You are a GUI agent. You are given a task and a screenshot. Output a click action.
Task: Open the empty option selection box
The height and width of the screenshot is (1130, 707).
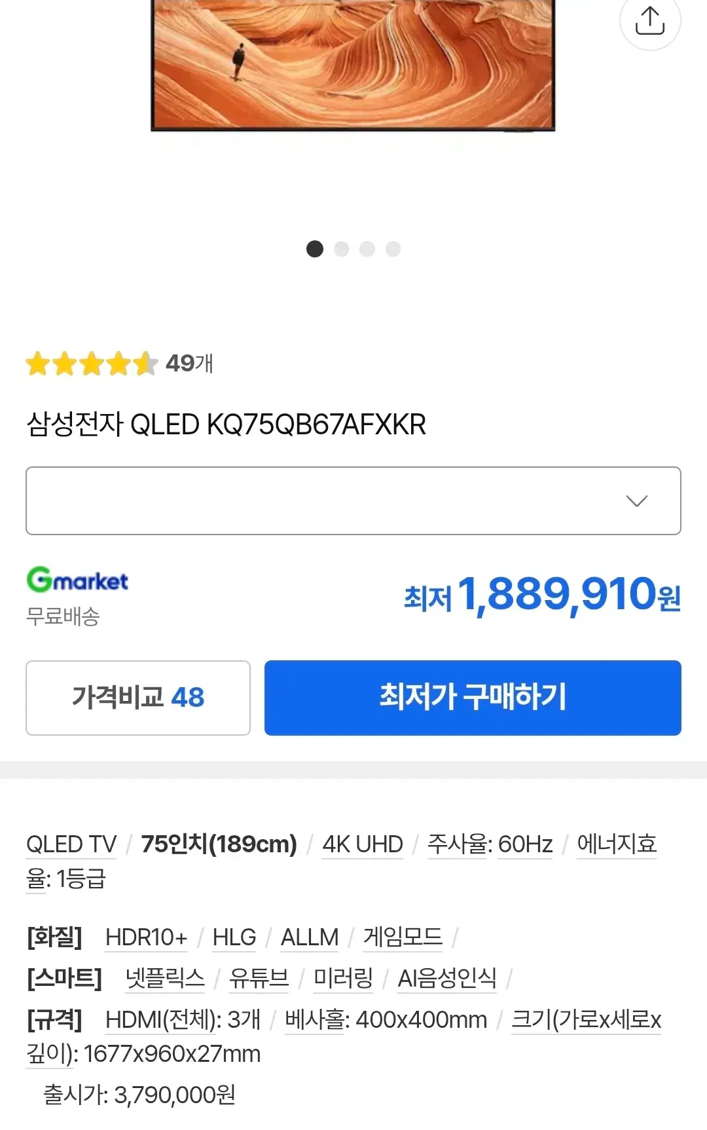[353, 500]
